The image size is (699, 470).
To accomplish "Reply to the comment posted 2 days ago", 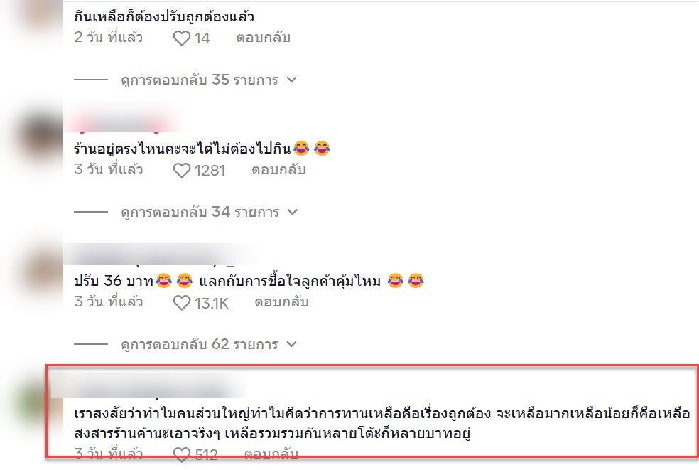I will (263, 38).
